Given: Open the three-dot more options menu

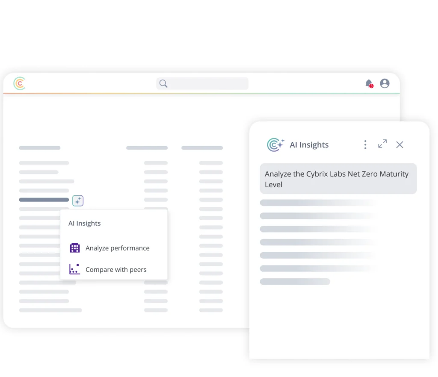Looking at the screenshot, I should pyautogui.click(x=365, y=145).
